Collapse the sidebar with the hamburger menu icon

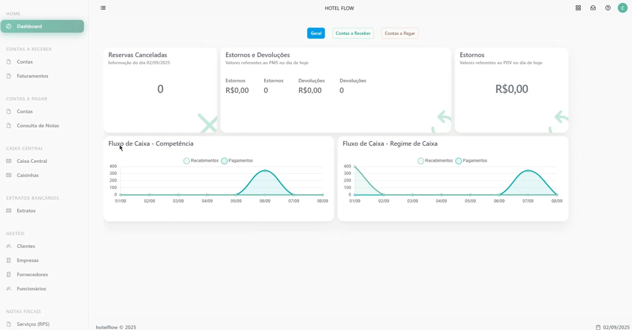pyautogui.click(x=103, y=8)
